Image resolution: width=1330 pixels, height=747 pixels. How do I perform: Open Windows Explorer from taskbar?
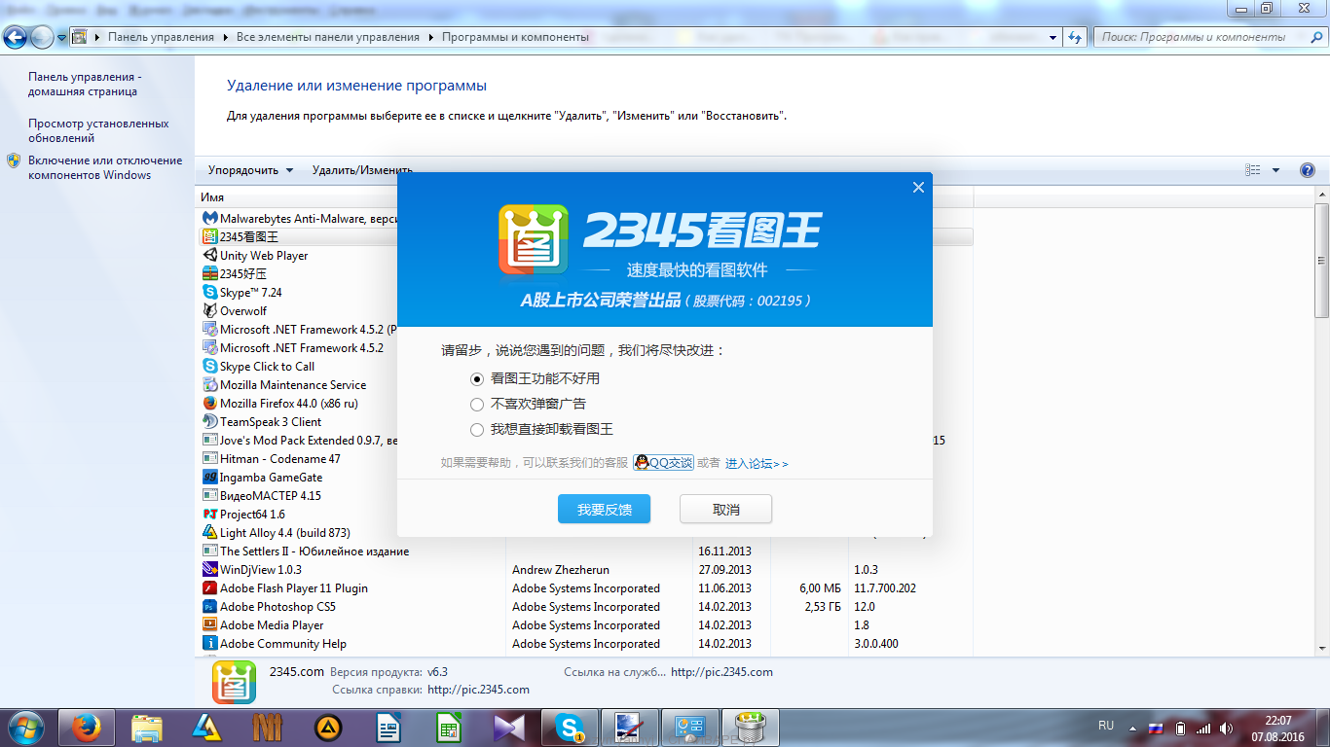147,728
